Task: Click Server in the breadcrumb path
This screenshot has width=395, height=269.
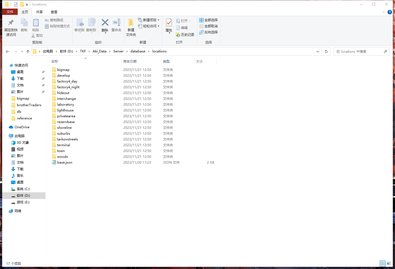Action: (x=118, y=51)
